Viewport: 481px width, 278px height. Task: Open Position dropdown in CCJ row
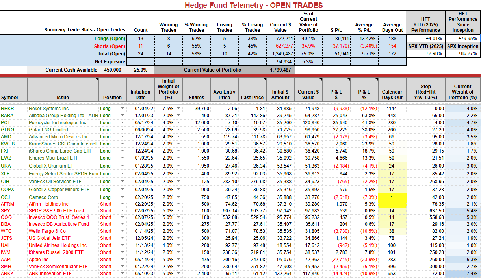tap(122, 198)
